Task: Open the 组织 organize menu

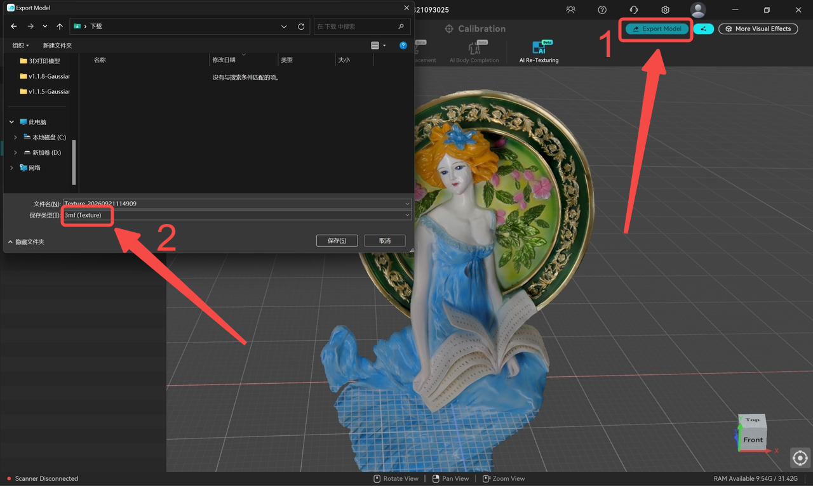Action: click(x=20, y=46)
